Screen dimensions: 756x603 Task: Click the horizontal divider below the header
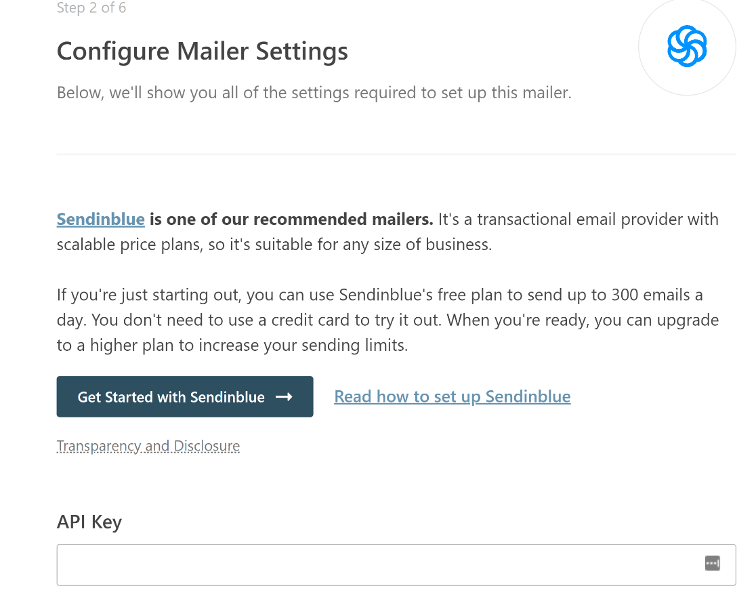(396, 154)
